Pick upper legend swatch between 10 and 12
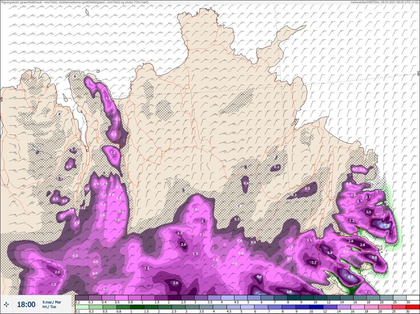This screenshot has height=314, width=420. [321, 298]
